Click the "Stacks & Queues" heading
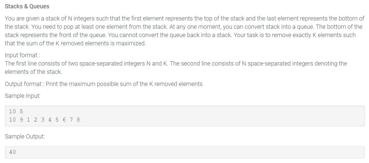This screenshot has width=369, height=163. click(x=27, y=6)
